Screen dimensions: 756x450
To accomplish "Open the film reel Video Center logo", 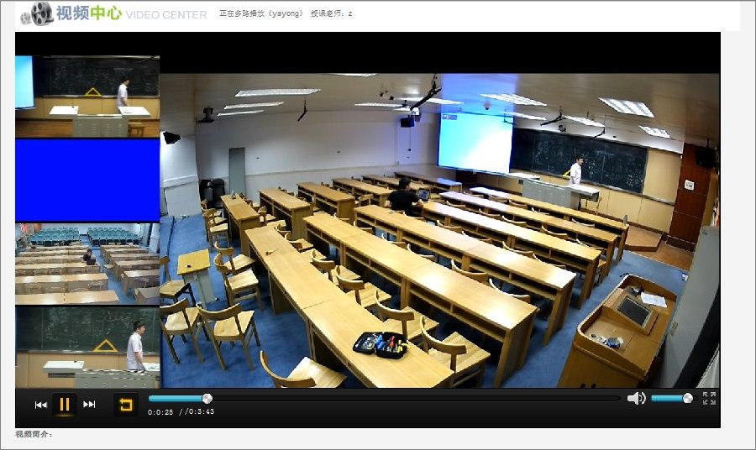I will pyautogui.click(x=37, y=13).
